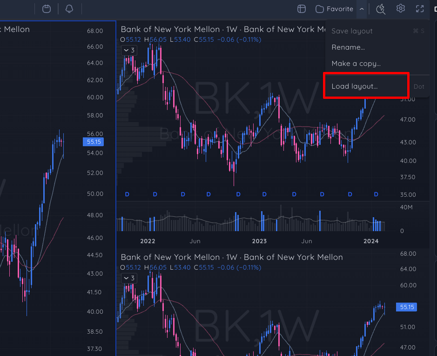Open the chart layout grid selector icon
This screenshot has width=437, height=356.
point(302,9)
